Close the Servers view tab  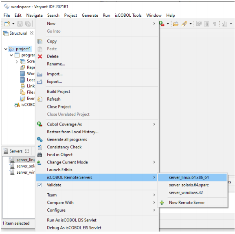[27, 151]
